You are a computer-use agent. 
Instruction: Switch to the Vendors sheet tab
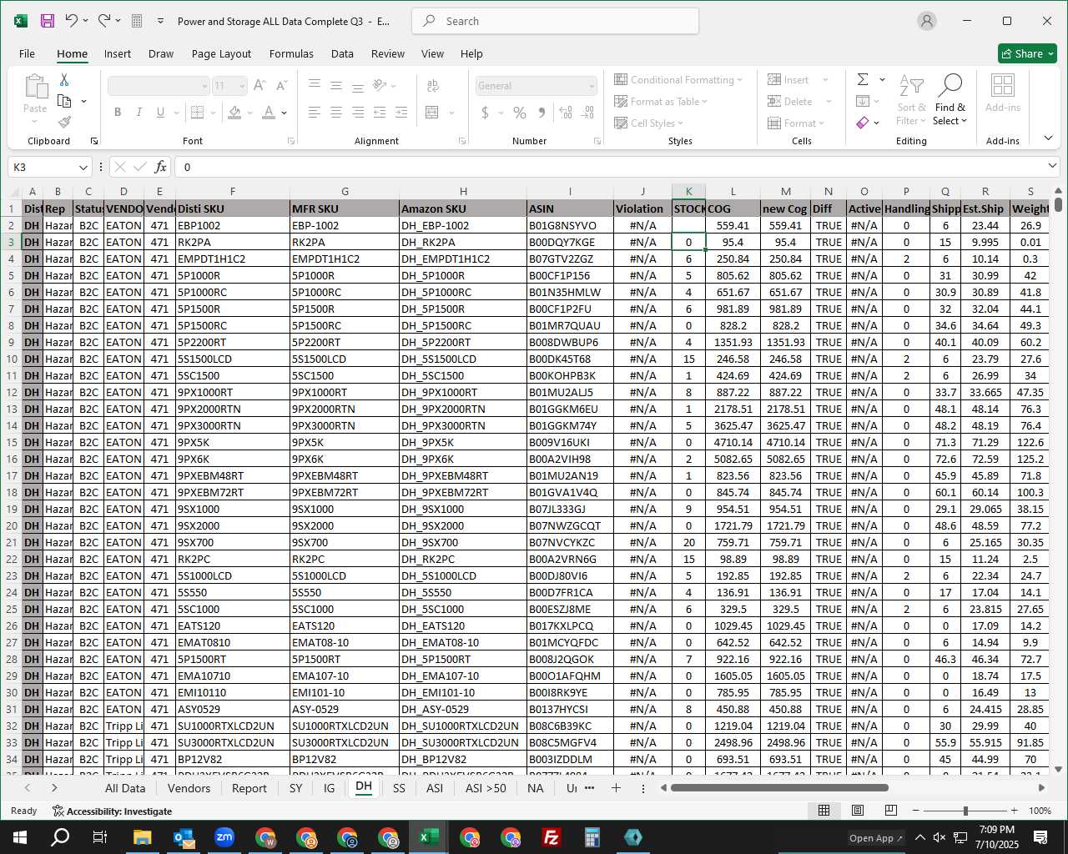pos(189,788)
